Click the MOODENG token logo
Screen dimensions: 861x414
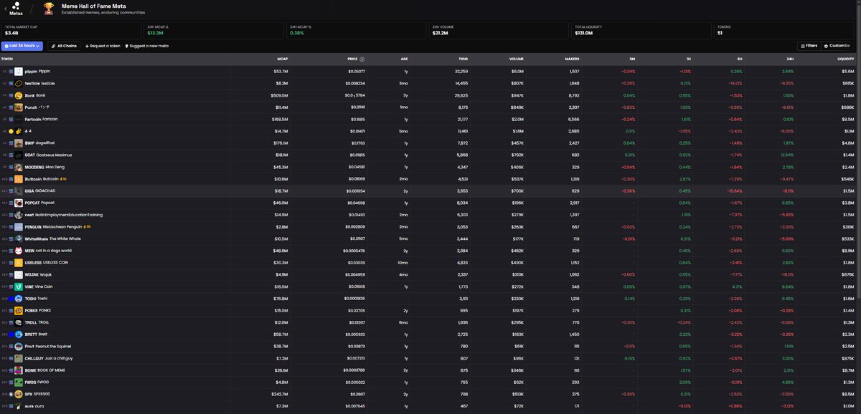click(19, 167)
